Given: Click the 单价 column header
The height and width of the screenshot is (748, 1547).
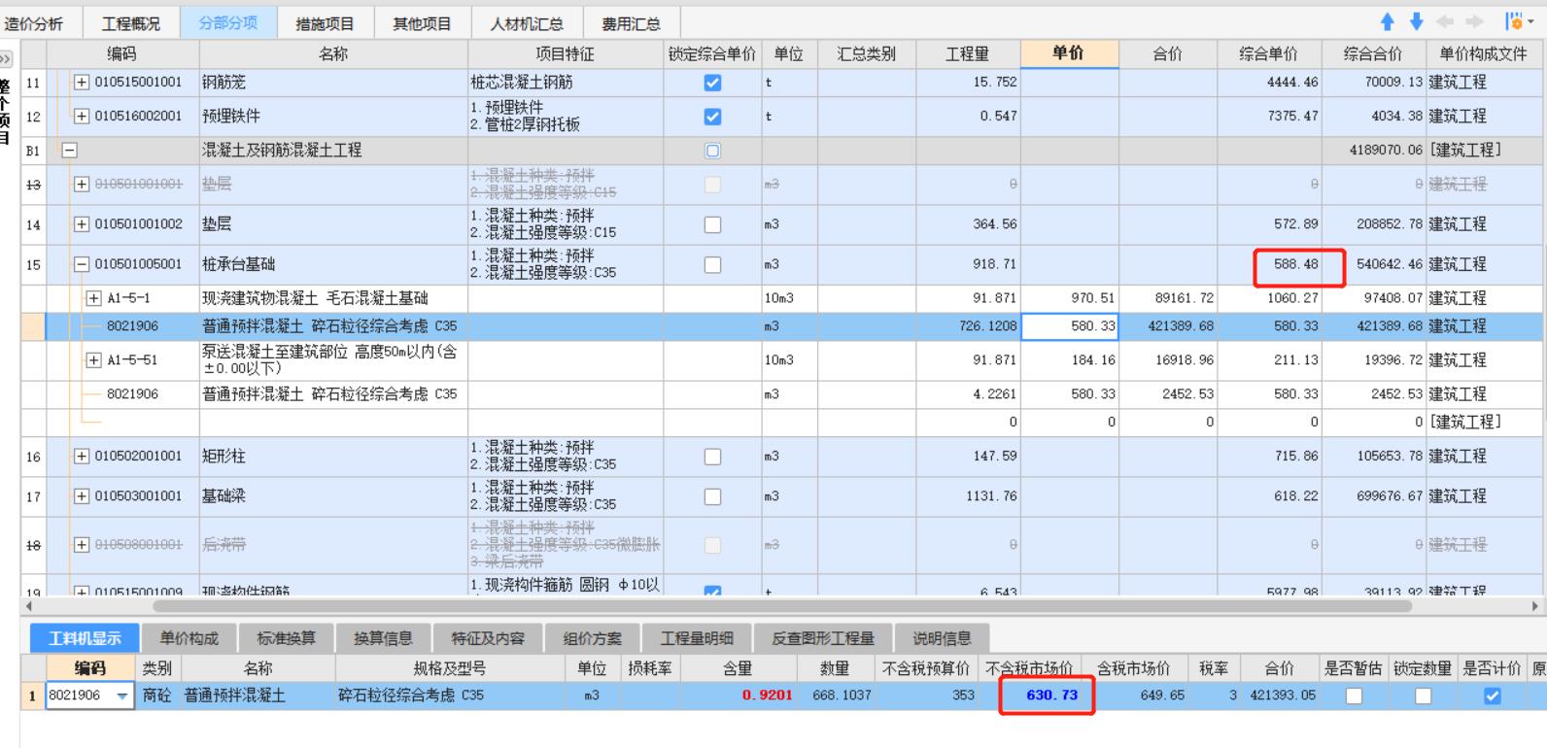Looking at the screenshot, I should 1069,54.
